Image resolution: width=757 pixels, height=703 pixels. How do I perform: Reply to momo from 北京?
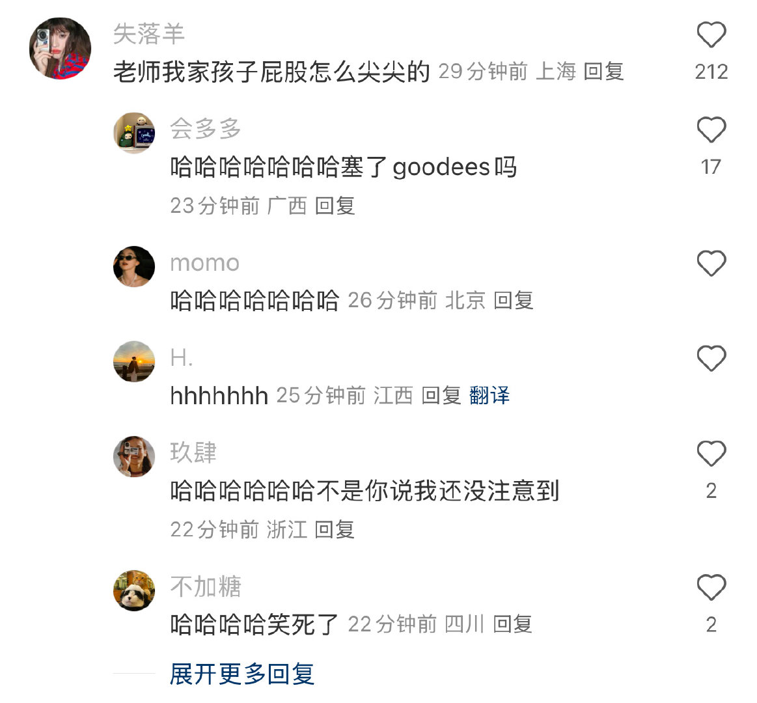click(x=513, y=300)
